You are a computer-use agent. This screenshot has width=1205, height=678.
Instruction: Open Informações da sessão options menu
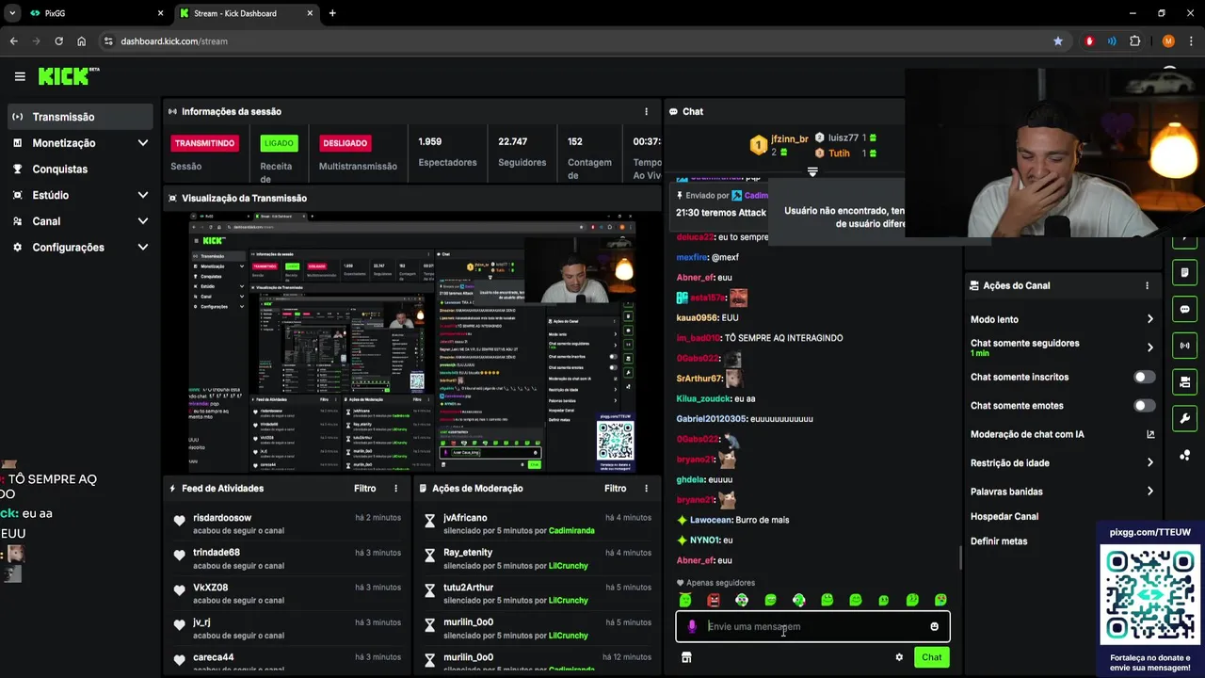646,111
